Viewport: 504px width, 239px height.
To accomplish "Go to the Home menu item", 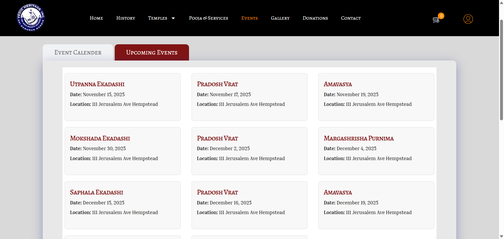I will point(96,18).
